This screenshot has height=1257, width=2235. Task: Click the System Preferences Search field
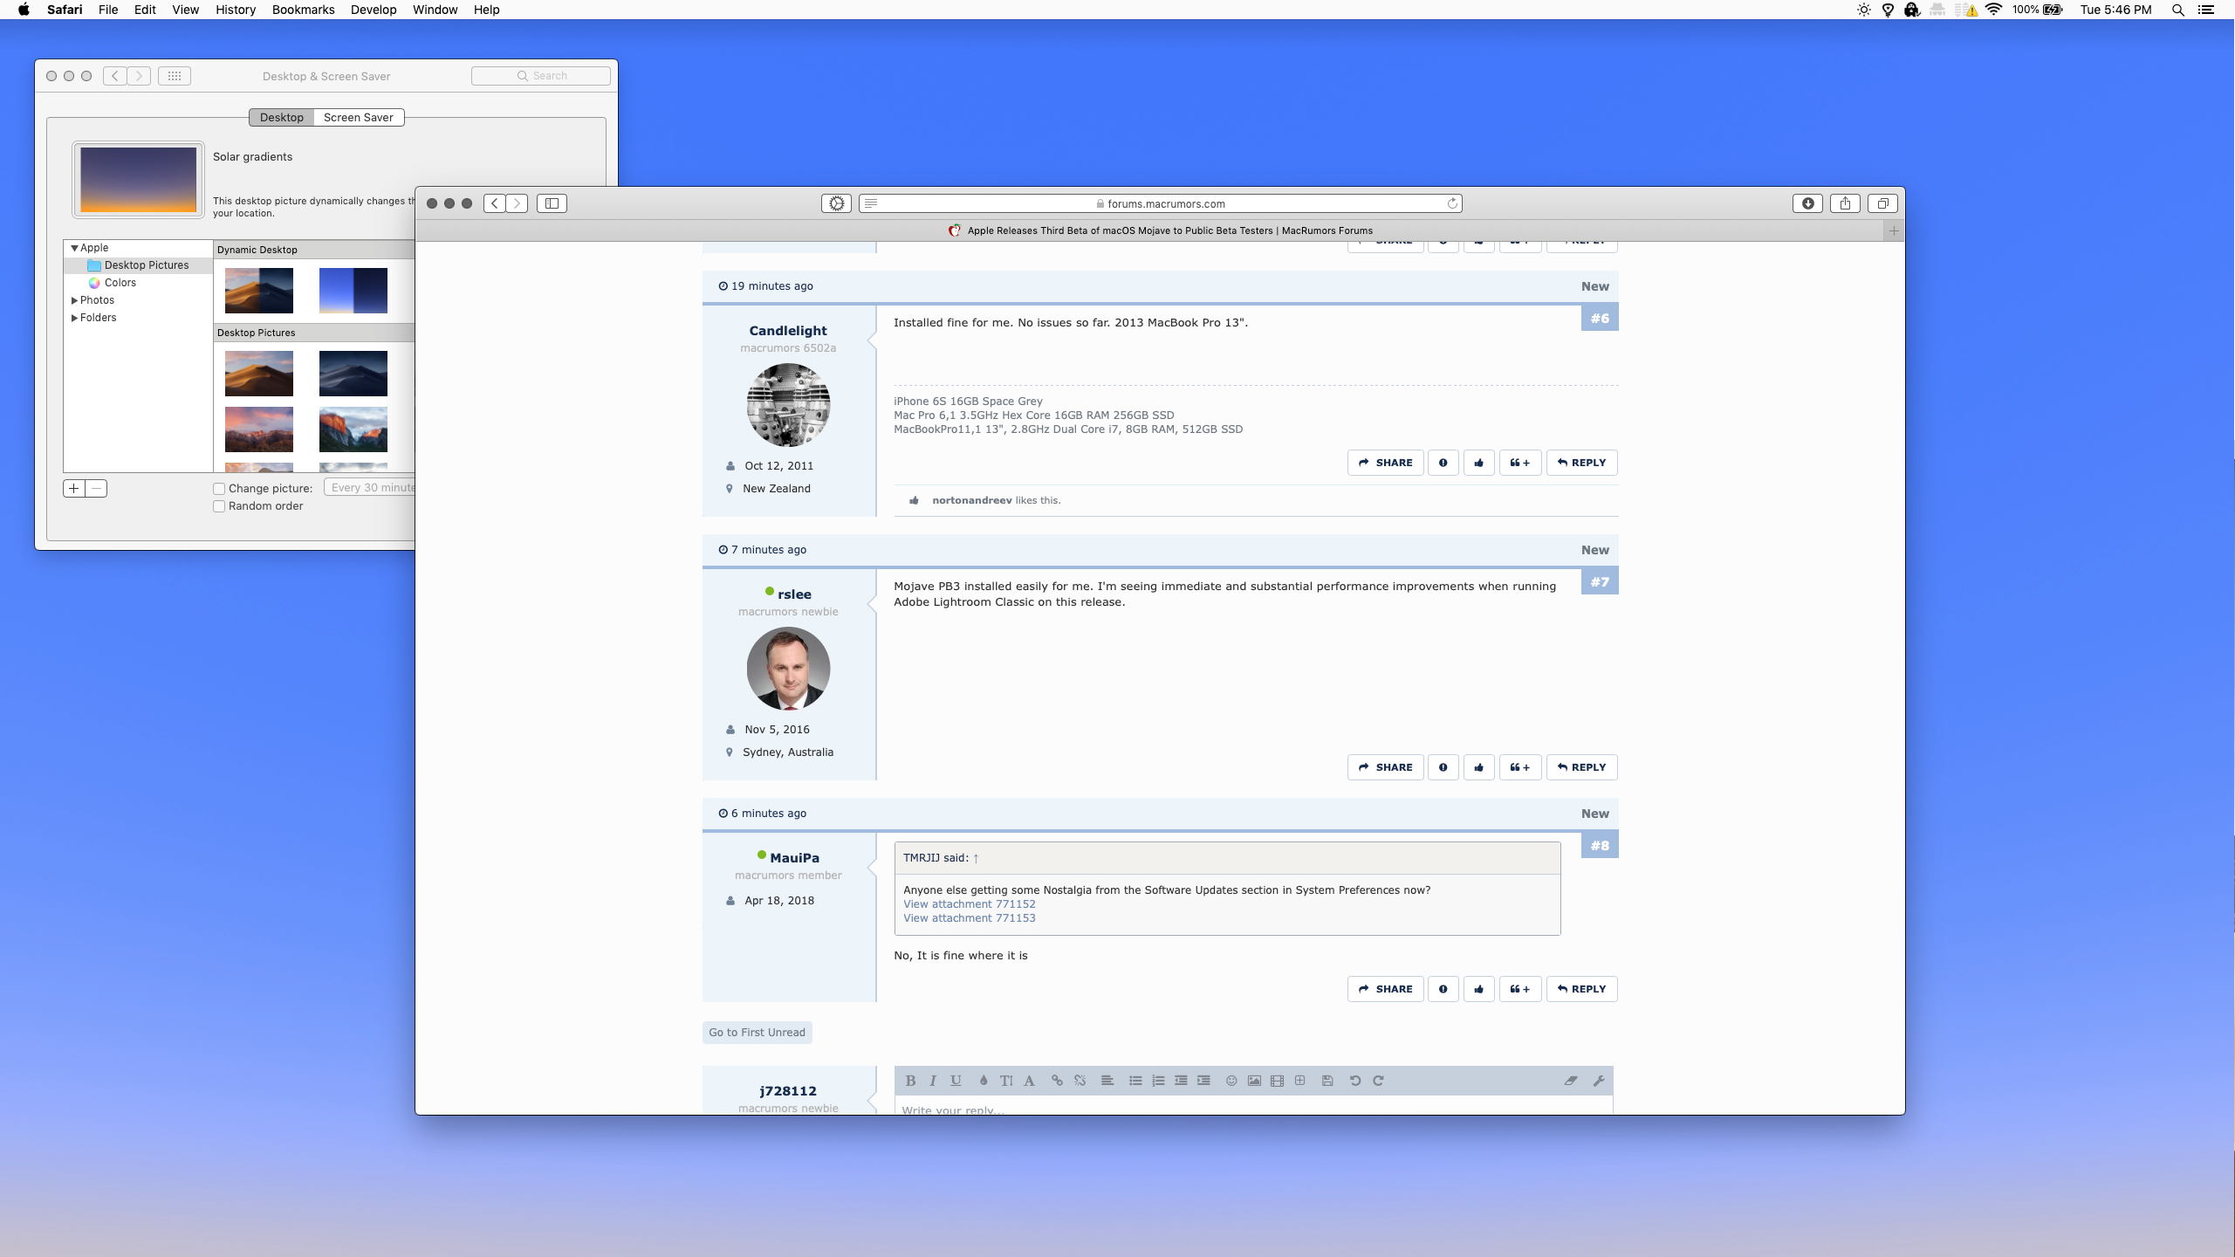coord(540,76)
